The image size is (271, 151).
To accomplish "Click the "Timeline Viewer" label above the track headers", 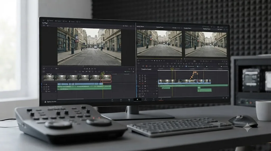I will click(146, 69).
